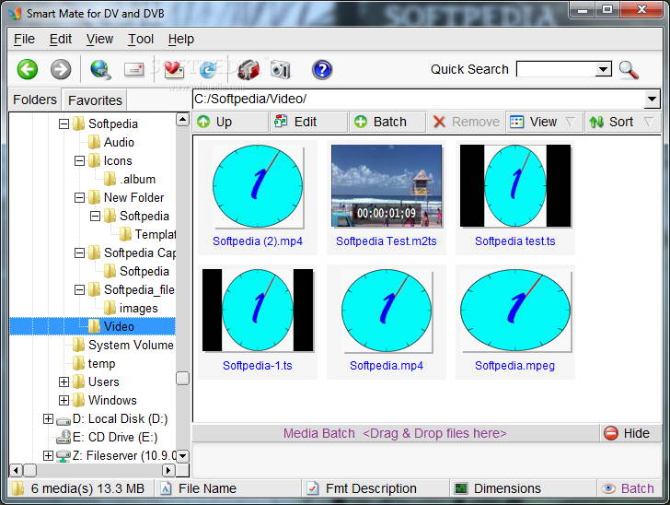Expand the Z: Fileserver drive node
The width and height of the screenshot is (670, 505).
pos(48,455)
